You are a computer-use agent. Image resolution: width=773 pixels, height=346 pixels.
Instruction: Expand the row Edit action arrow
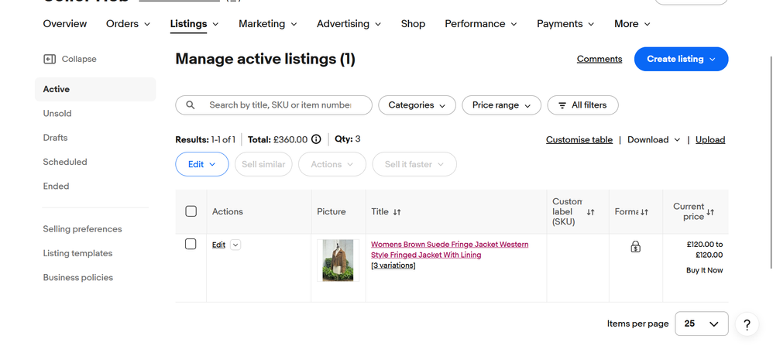point(235,245)
